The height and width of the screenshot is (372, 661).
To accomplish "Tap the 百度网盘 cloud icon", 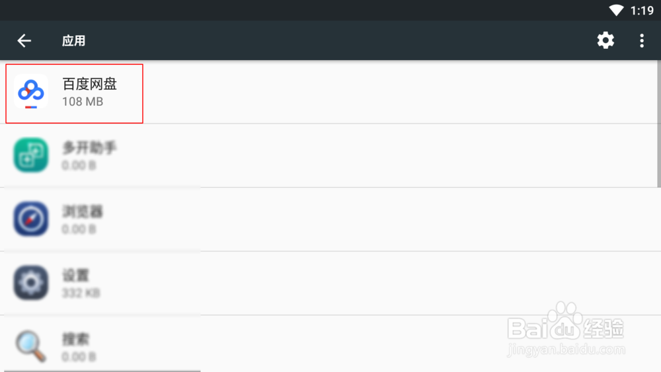I will [x=31, y=91].
